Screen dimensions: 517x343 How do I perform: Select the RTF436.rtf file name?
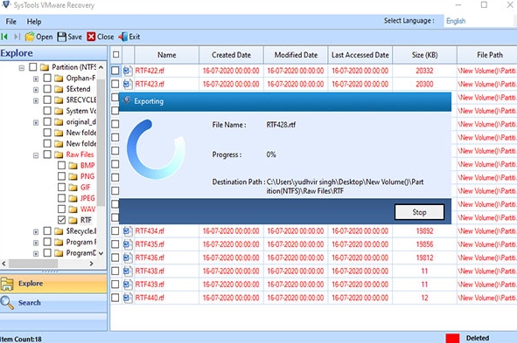[x=150, y=257]
